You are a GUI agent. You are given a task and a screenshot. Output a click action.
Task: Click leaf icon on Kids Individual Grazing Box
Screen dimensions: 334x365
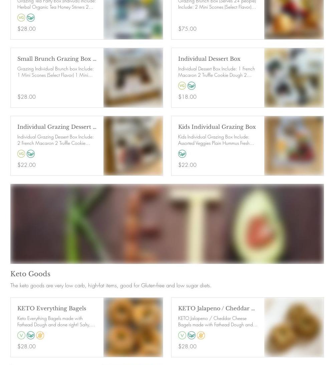(182, 153)
